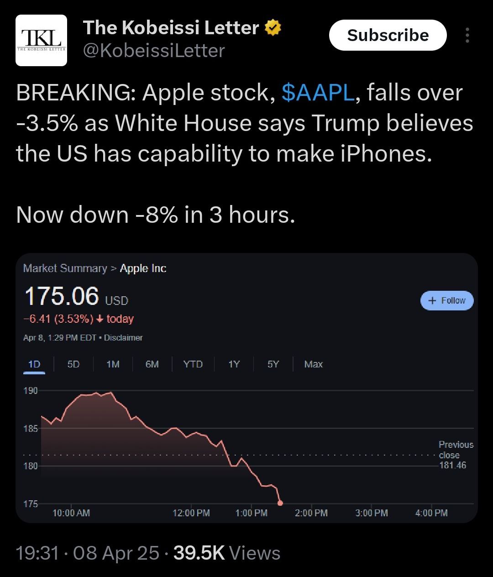Image resolution: width=493 pixels, height=577 pixels.
Task: Open the $AAPL cashtag link
Action: tap(318, 93)
